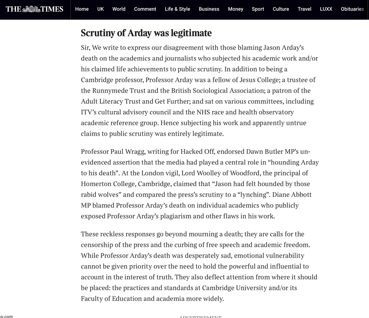Open the Money section
Screen dimensions: 369x318
tap(236, 9)
